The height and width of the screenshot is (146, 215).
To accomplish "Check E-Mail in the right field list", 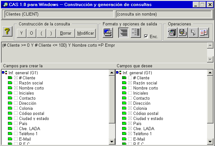I will pyautogui.click(x=130, y=139).
